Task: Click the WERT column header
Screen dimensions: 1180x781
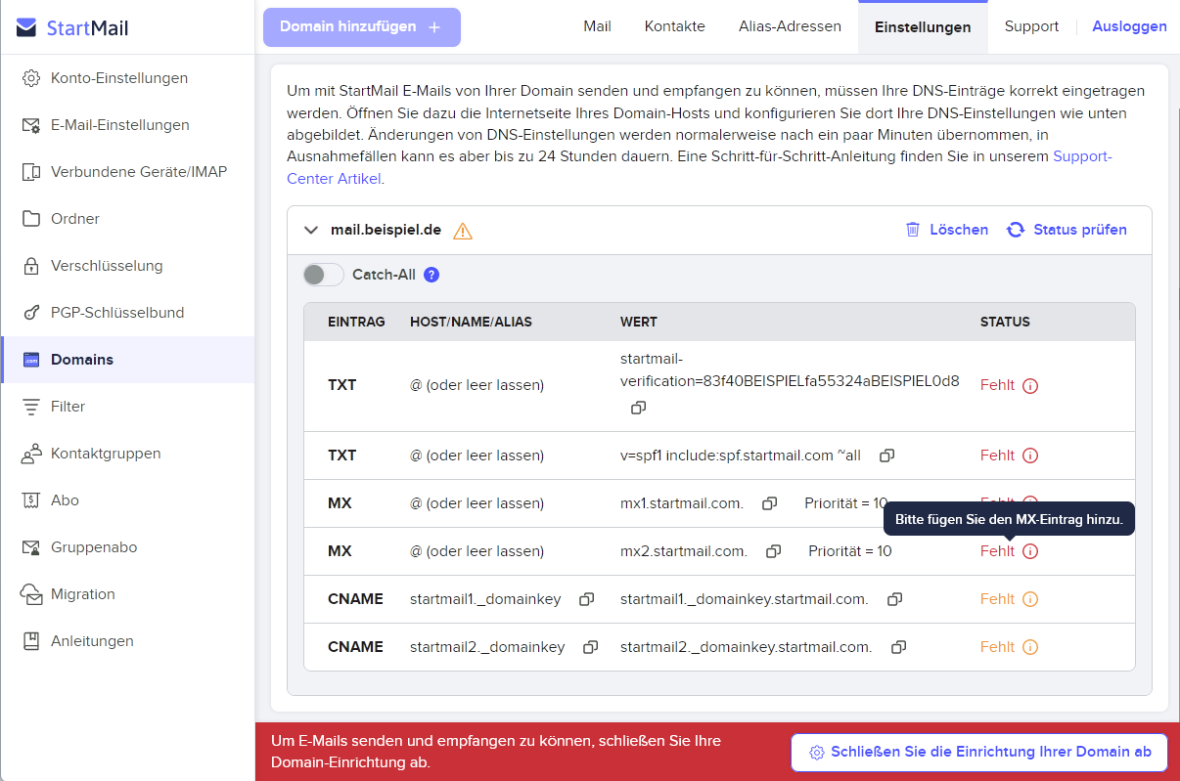Action: (x=639, y=322)
